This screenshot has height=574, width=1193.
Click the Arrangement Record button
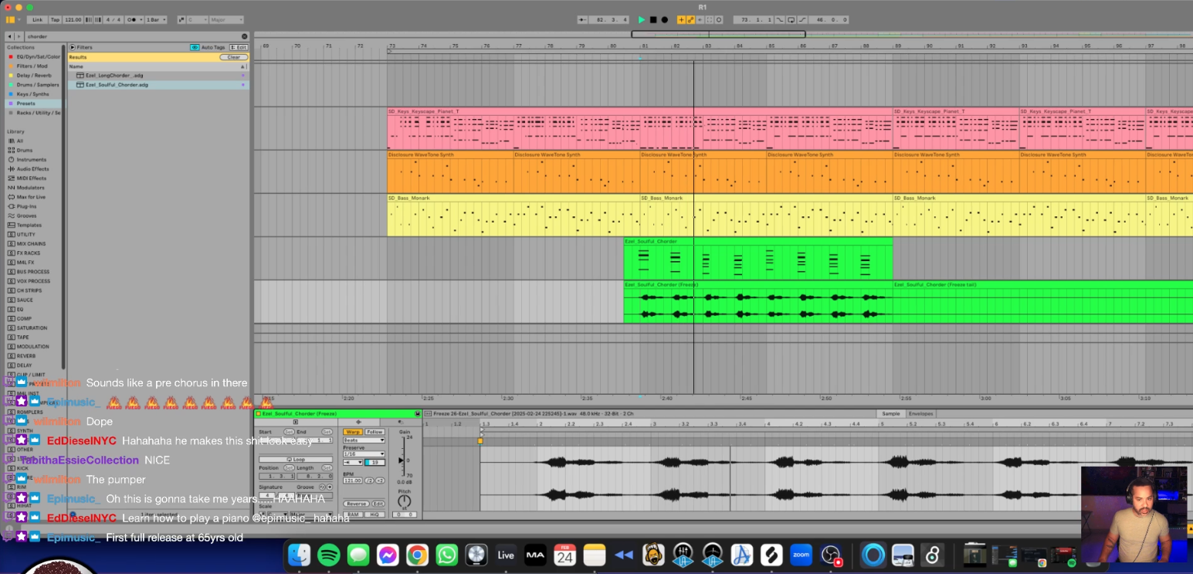coord(664,19)
